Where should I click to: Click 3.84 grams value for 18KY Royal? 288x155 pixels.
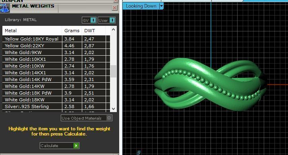click(x=69, y=39)
